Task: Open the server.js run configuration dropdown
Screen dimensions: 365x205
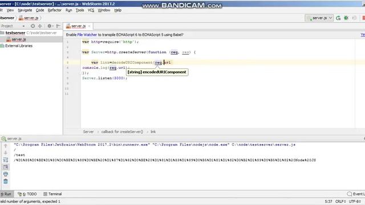Action: [x=319, y=18]
